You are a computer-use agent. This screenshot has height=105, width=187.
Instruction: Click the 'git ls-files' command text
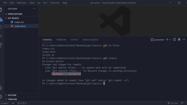(111, 45)
